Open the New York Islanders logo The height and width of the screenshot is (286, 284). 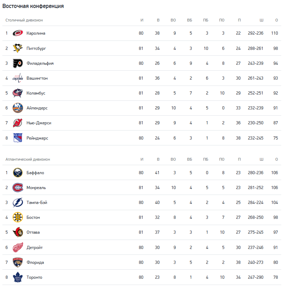(18, 108)
